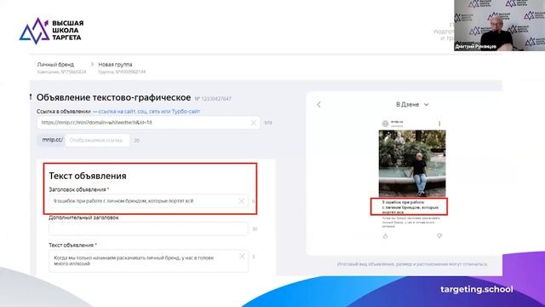Go back with the preview left arrow
Viewport: 545px width, 307px height.
tap(318, 104)
